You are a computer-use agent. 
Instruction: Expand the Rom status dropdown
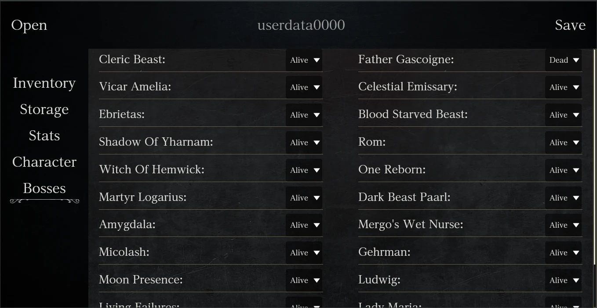click(x=564, y=143)
